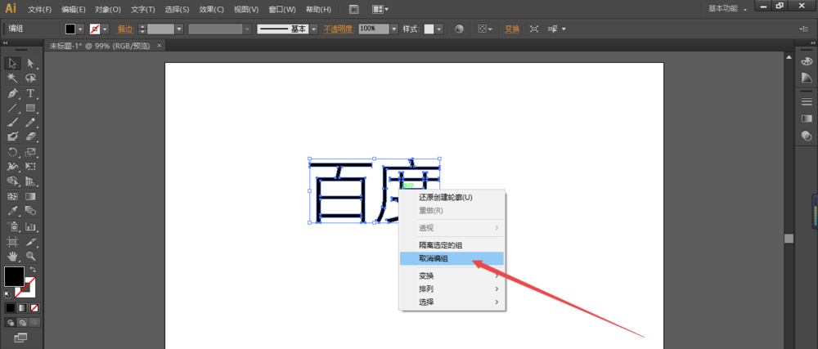Select the Lasso tool
This screenshot has width=818, height=349.
click(31, 78)
